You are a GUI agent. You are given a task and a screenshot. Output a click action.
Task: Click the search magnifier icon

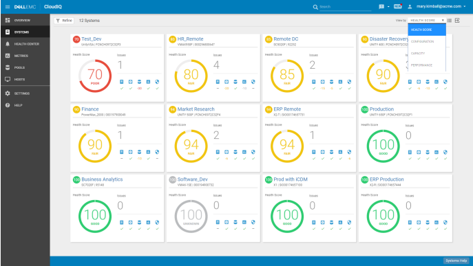point(315,7)
